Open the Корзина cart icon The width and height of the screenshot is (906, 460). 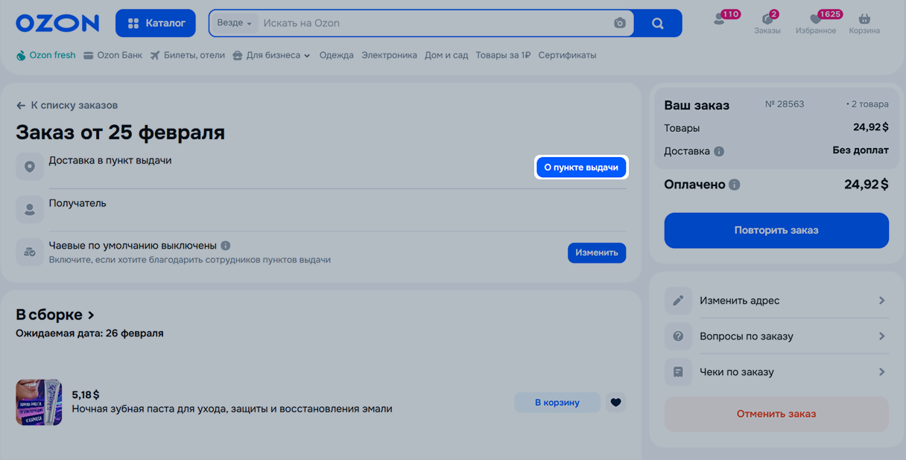click(864, 22)
